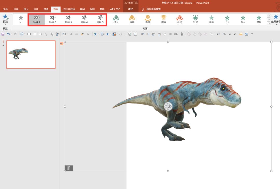Expand the animation gallery more arrow

pos(269,23)
